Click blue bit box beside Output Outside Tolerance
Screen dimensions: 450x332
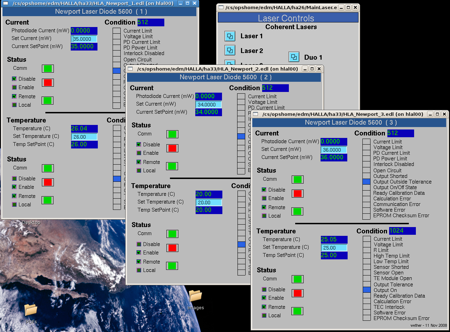pyautogui.click(x=367, y=182)
